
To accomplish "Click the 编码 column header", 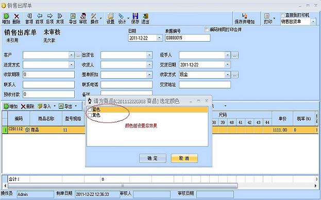I will [19, 118].
